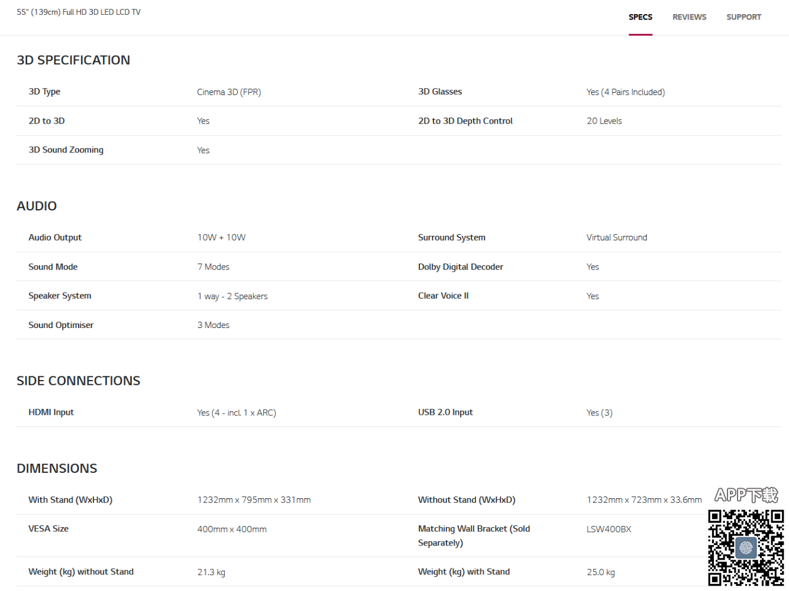The image size is (789, 591).
Task: Click the fingerprint logo inside QR code
Action: point(746,547)
